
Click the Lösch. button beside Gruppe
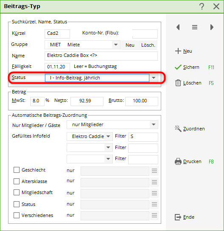(148, 45)
